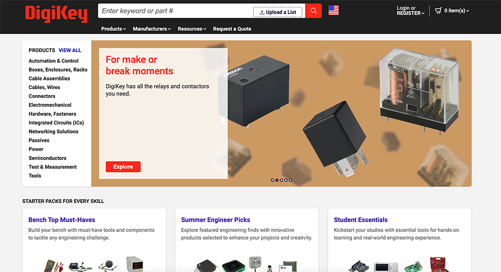Viewport: 501px width, 272px height.
Task: Open the Electromechanical category
Action: [50, 105]
